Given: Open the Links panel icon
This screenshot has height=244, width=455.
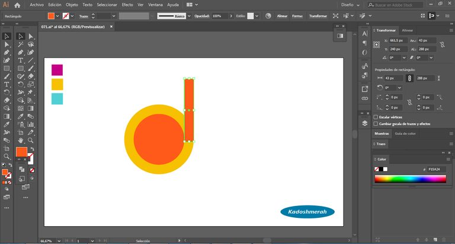Looking at the screenshot, I should pyautogui.click(x=365, y=99).
